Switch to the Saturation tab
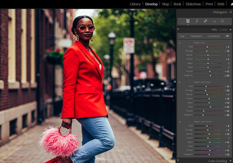This screenshot has width=233, height=163. click(x=196, y=36)
